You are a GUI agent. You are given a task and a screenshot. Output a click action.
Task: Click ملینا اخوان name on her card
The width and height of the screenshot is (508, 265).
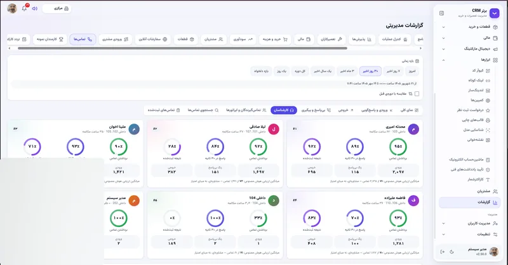117,127
